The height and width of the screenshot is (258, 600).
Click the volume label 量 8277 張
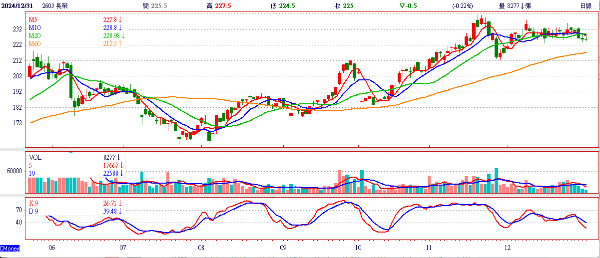click(515, 6)
